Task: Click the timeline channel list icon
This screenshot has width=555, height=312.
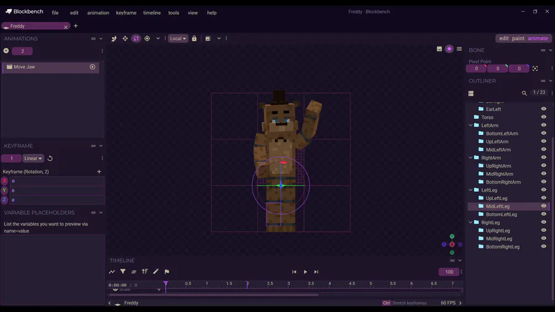Action: coord(134,272)
